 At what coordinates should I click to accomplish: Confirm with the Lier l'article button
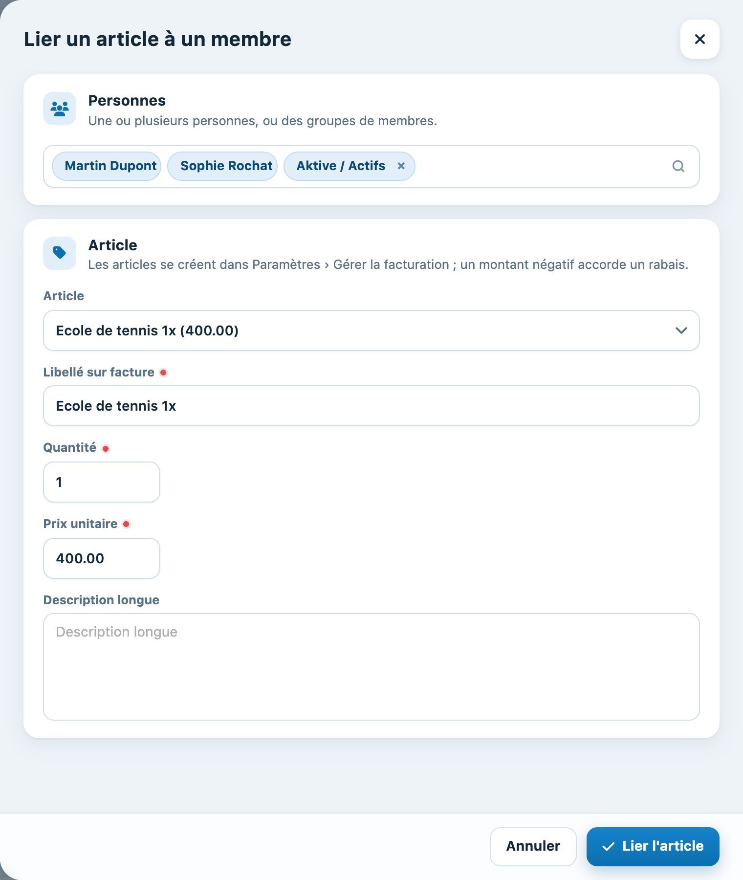(653, 846)
